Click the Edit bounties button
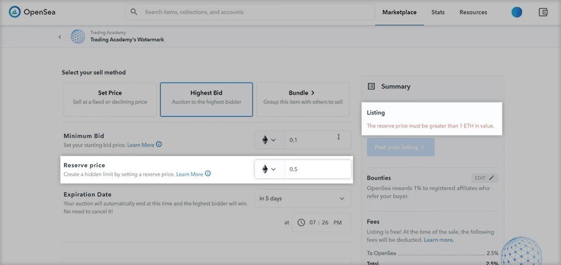561x265 pixels. pos(484,178)
